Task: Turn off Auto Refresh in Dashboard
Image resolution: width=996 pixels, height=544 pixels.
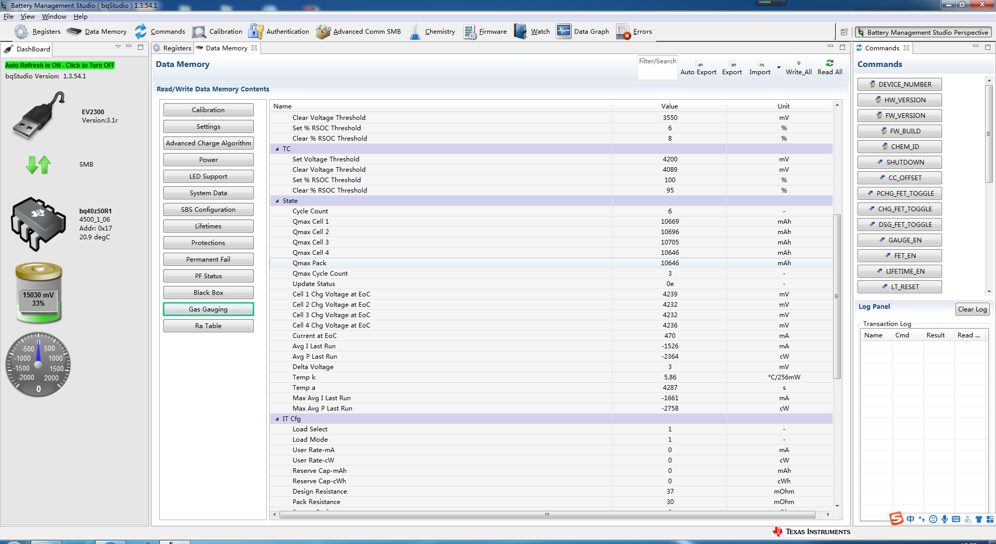Action: 60,65
